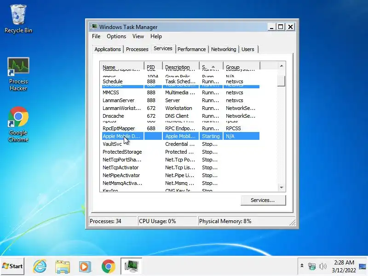This screenshot has width=368, height=276.
Task: Click the Task Sched... description cell
Action: coord(180,81)
